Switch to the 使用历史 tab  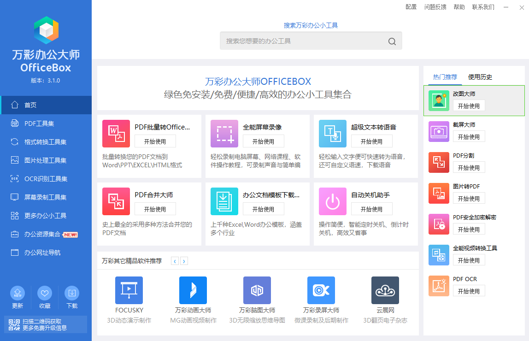coord(479,77)
